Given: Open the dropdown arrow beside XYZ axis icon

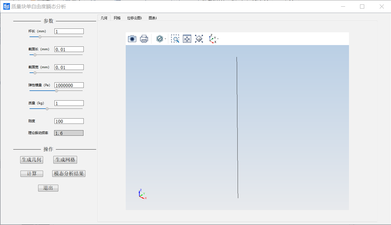Looking at the screenshot, I should pyautogui.click(x=218, y=39).
